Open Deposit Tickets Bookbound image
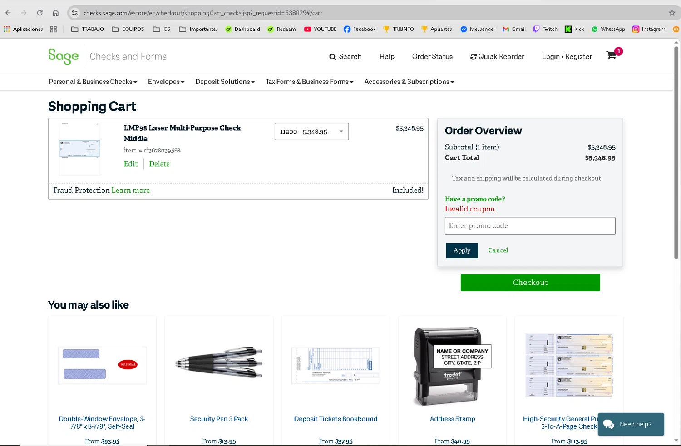This screenshot has width=681, height=446. (336, 365)
